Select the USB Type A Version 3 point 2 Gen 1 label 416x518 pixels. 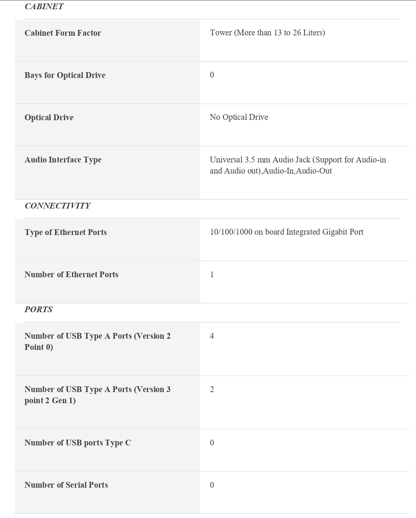pos(97,395)
